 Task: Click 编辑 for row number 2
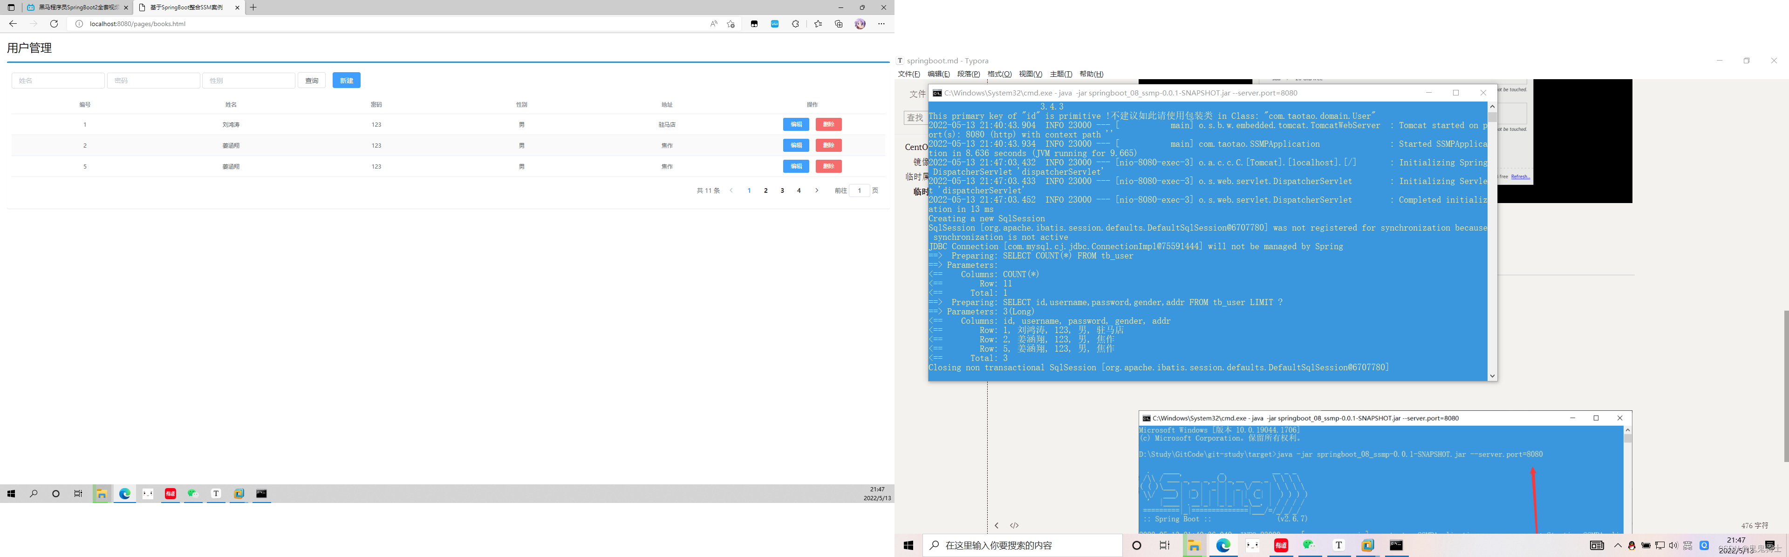796,145
